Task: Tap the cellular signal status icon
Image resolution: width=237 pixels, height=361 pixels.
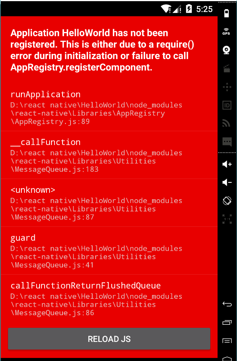Action: click(x=177, y=9)
